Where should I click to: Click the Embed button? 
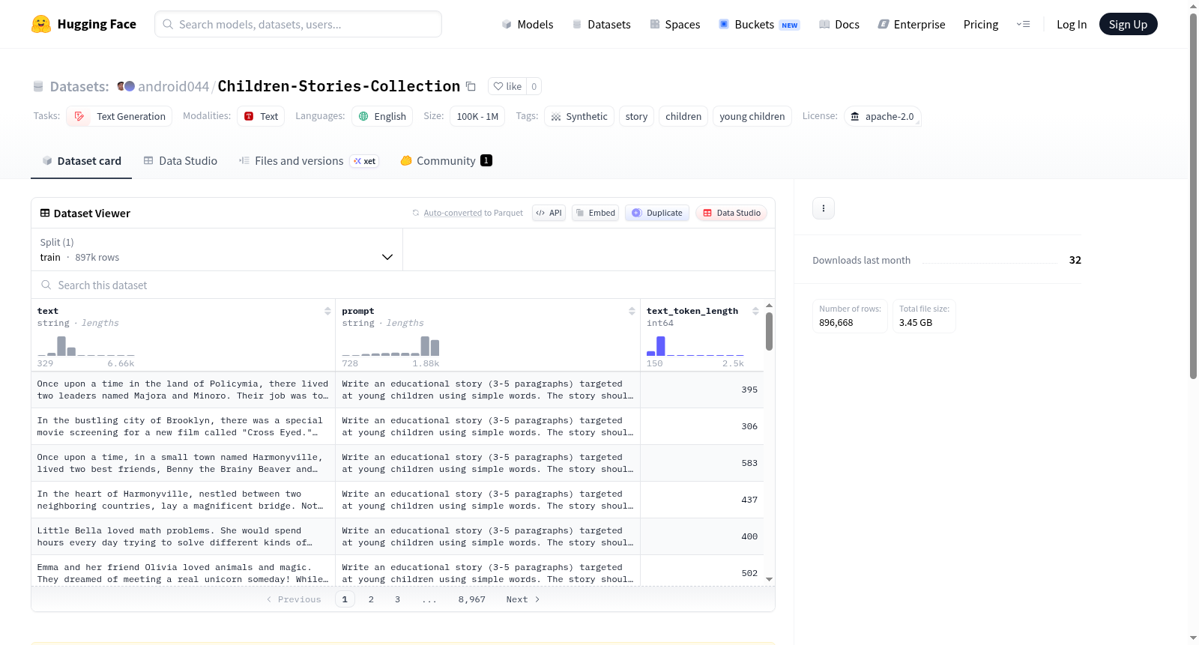coord(595,213)
